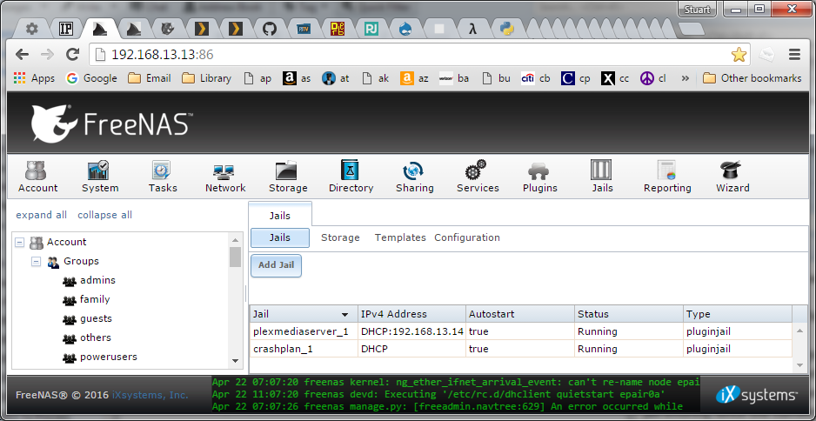This screenshot has width=816, height=421.
Task: Open the Storage toolbar icon
Action: click(x=288, y=177)
